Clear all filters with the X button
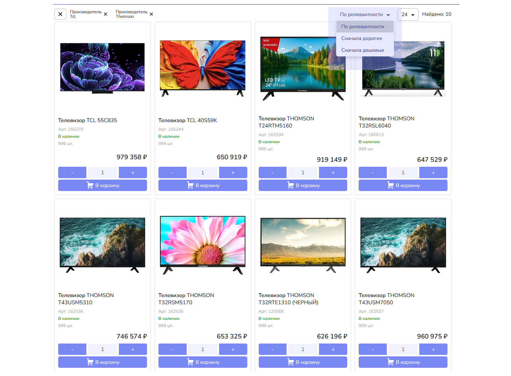Image resolution: width=511 pixels, height=376 pixels. [60, 14]
